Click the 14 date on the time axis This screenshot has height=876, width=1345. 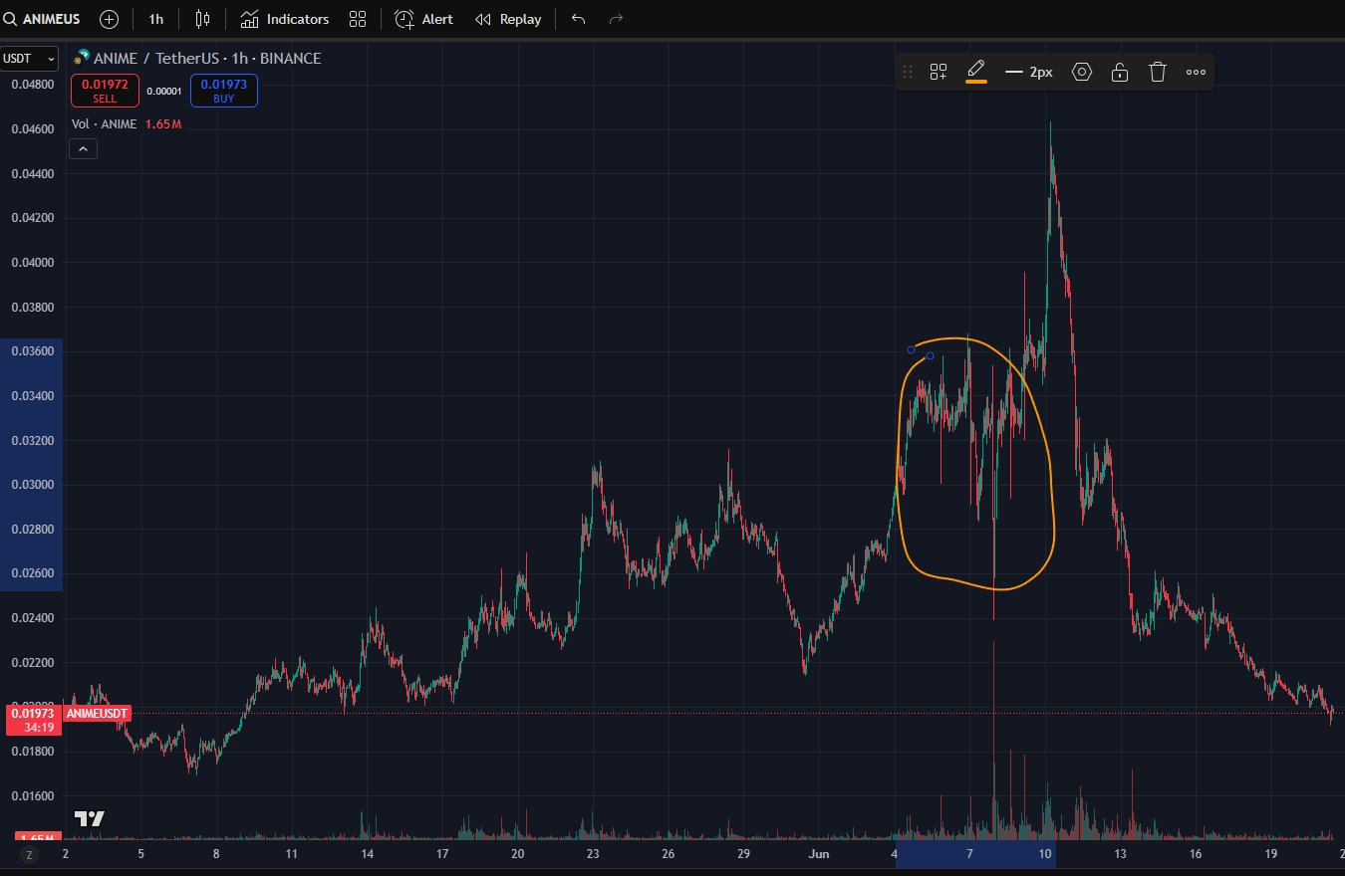click(368, 854)
